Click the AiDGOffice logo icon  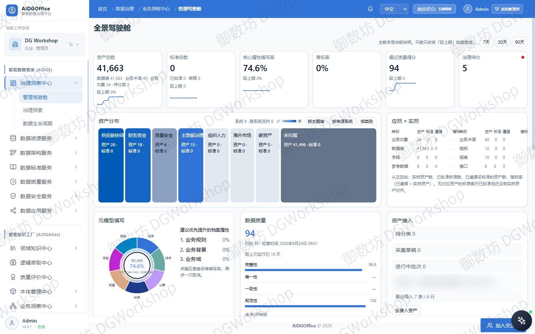click(12, 10)
